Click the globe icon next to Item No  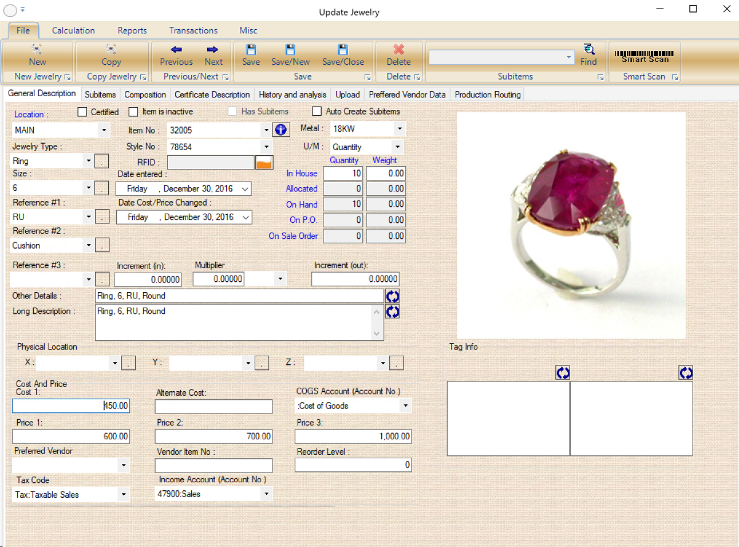click(x=280, y=130)
